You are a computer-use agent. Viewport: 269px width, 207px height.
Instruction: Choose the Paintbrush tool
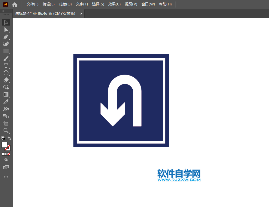[x=6, y=58]
